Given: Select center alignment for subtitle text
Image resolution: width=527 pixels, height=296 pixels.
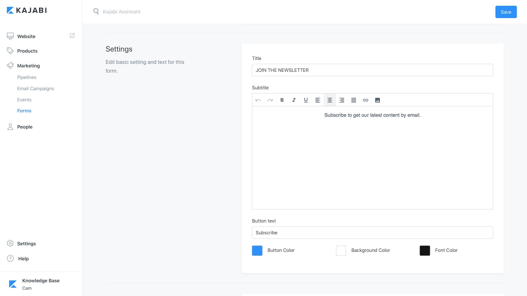Looking at the screenshot, I should 330,100.
